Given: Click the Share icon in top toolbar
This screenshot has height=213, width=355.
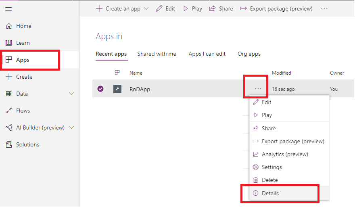Looking at the screenshot, I should pos(213,8).
